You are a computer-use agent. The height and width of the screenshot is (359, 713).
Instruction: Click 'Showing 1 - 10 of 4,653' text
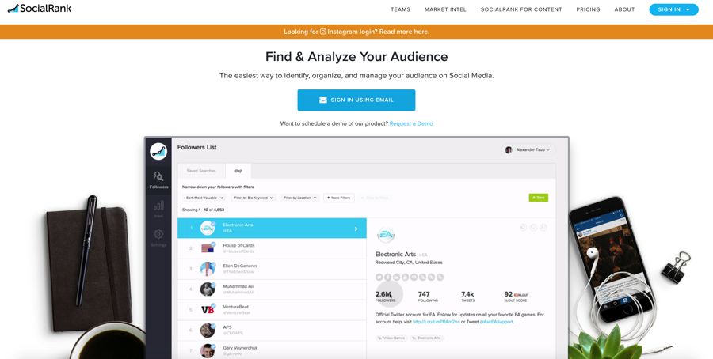click(x=204, y=210)
